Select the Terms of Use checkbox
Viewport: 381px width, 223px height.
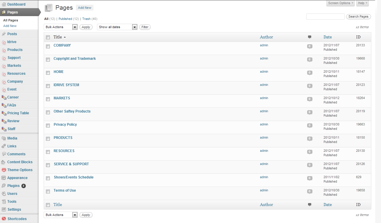(x=48, y=191)
